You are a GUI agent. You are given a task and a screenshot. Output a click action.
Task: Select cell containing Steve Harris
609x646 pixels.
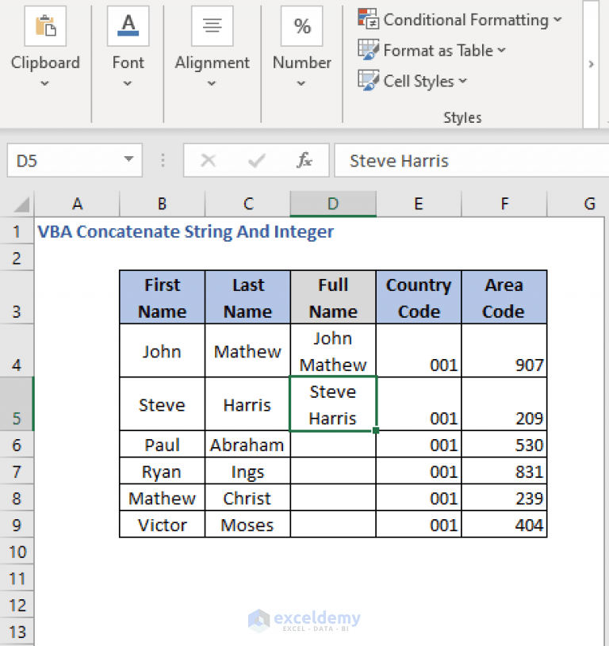click(333, 404)
